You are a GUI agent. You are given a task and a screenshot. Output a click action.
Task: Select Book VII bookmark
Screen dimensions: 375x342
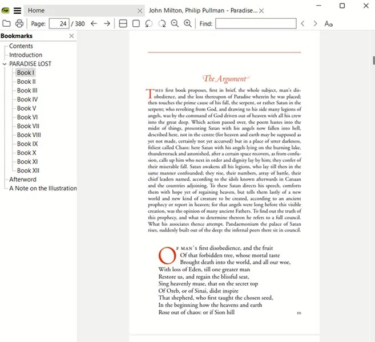28,126
